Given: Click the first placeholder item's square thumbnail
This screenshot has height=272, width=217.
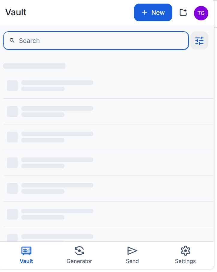Looking at the screenshot, I should pos(12,86).
